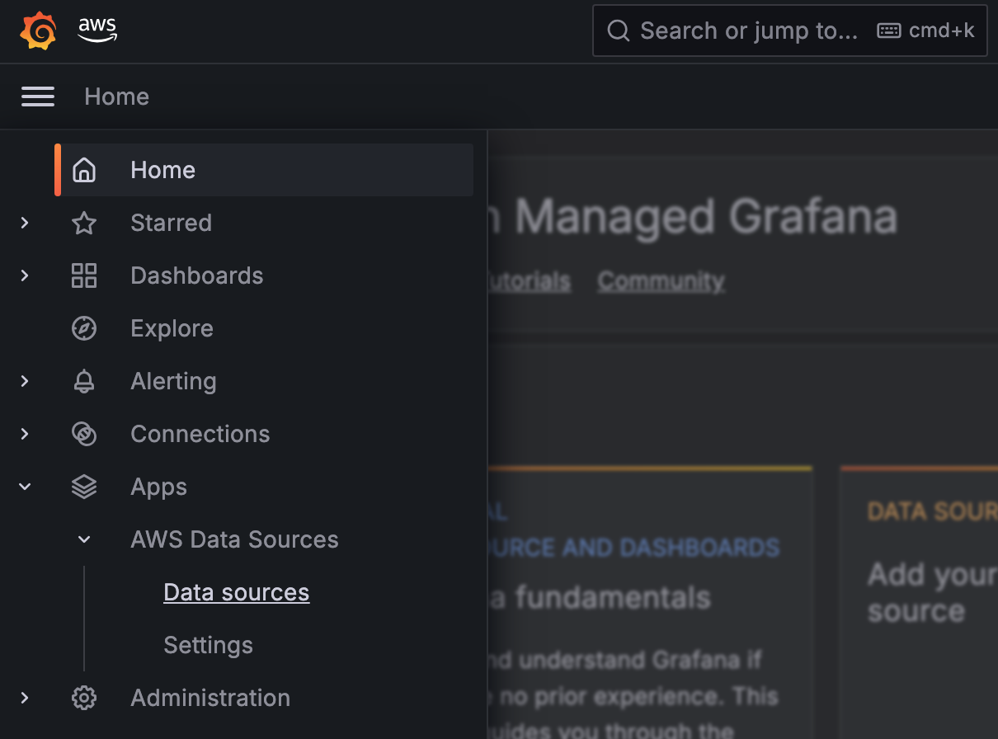998x739 pixels.
Task: Open the Data sources link
Action: 237,592
